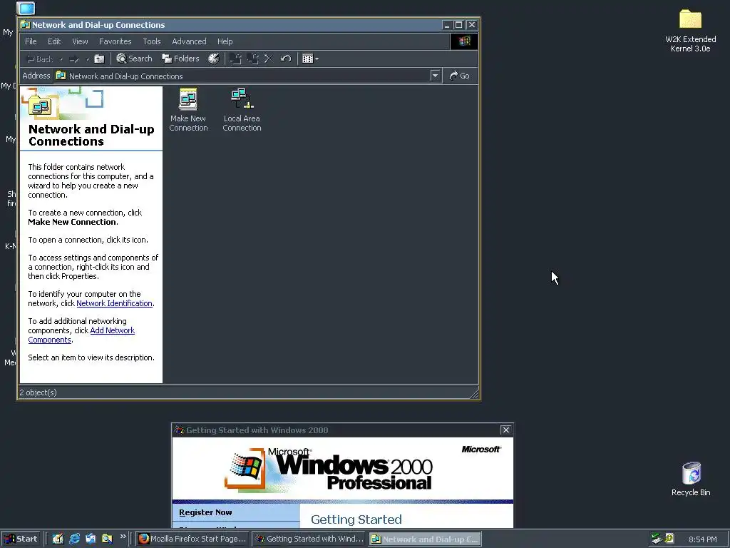730x548 pixels.
Task: Click the network tray icon
Action: pos(657,539)
